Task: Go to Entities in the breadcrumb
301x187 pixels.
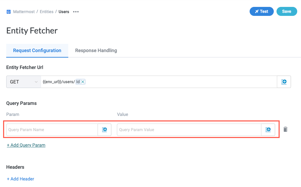Action: [47, 12]
